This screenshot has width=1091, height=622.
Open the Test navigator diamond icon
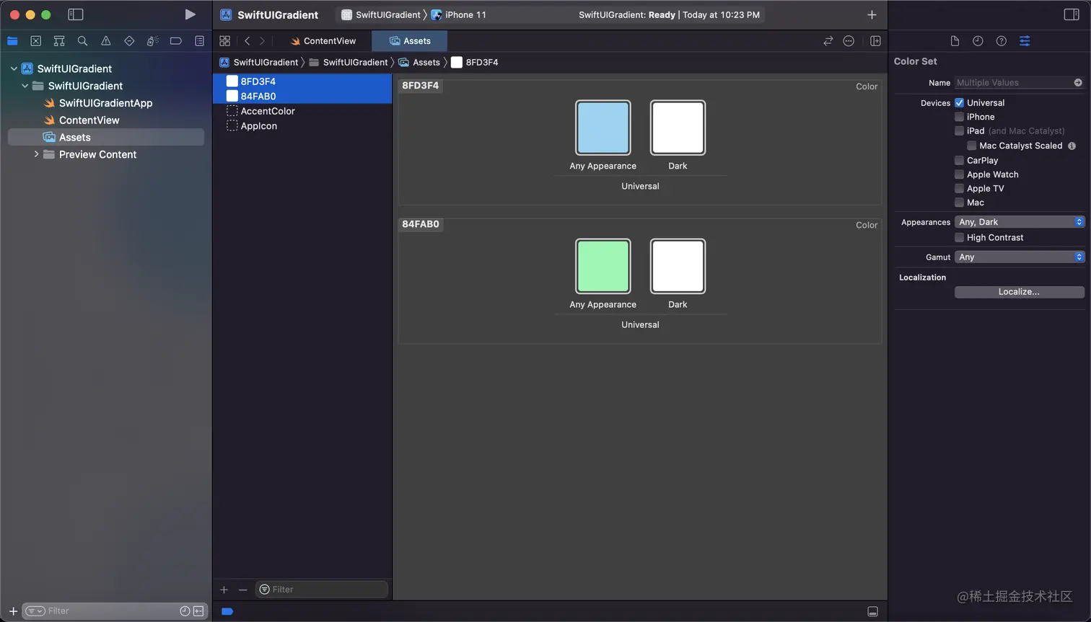click(x=129, y=41)
